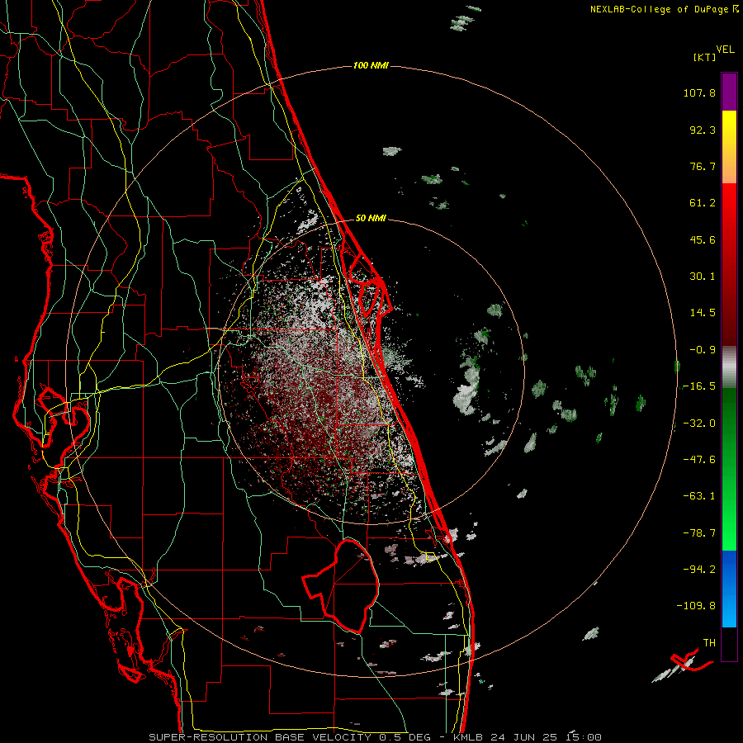Image resolution: width=743 pixels, height=743 pixels.
Task: Click the 100 NMI range ring label
Action: 371,65
